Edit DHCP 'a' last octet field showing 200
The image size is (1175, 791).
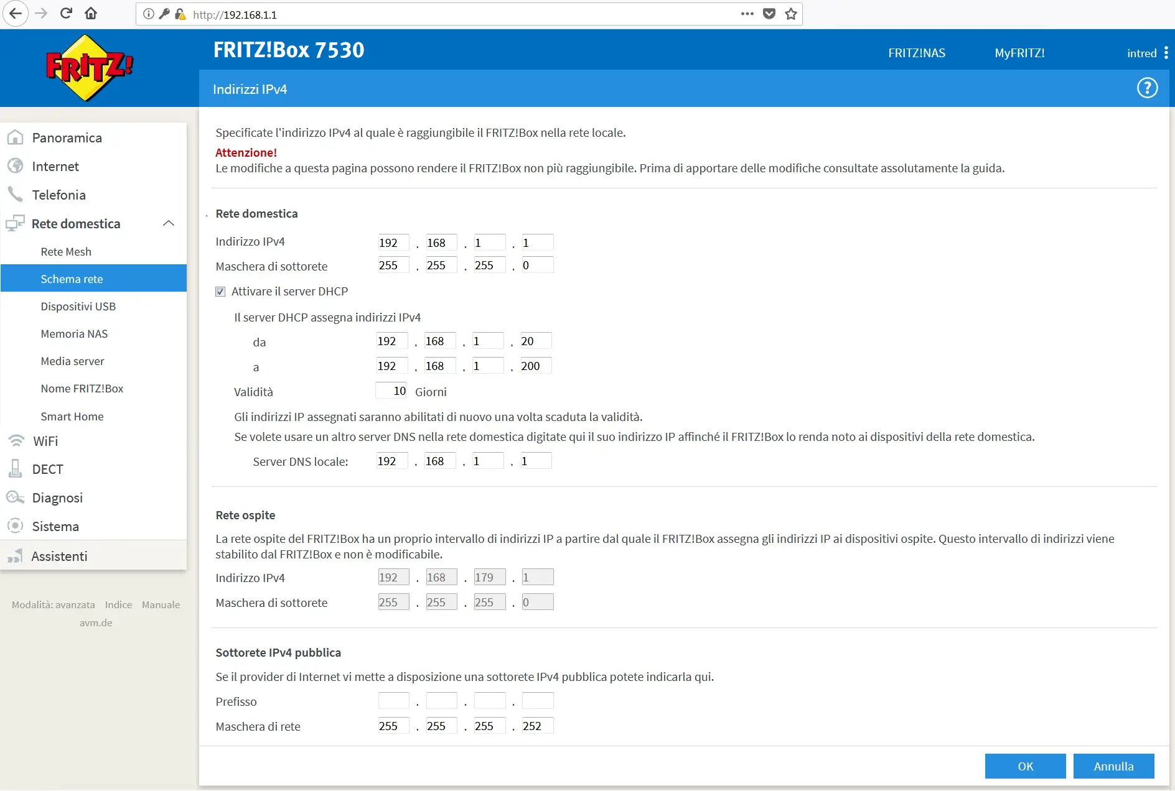coord(536,366)
